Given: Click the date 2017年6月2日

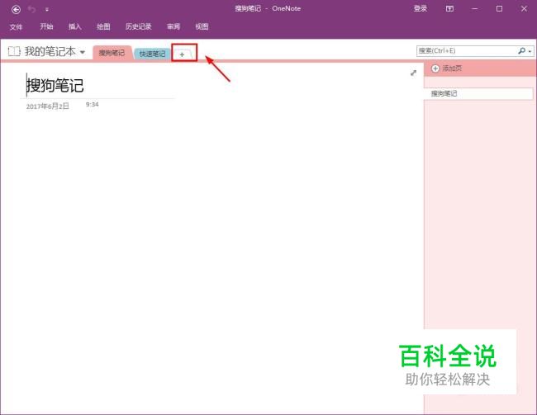Looking at the screenshot, I should point(48,106).
